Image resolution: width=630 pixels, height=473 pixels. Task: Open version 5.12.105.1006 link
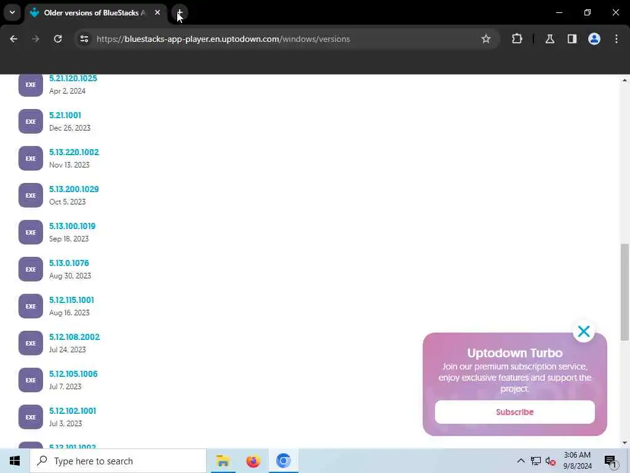[73, 374]
